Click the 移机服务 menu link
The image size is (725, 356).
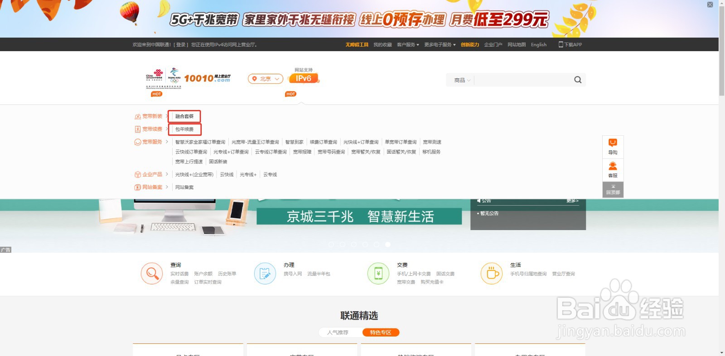click(x=431, y=152)
